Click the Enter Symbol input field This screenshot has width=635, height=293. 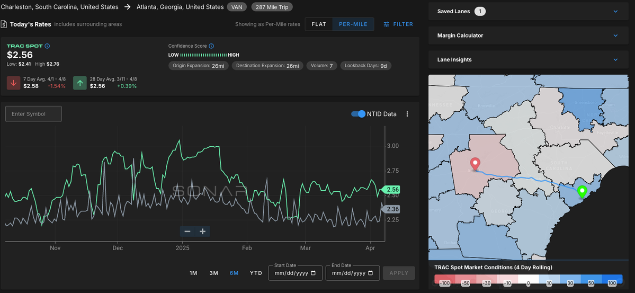[x=33, y=114]
